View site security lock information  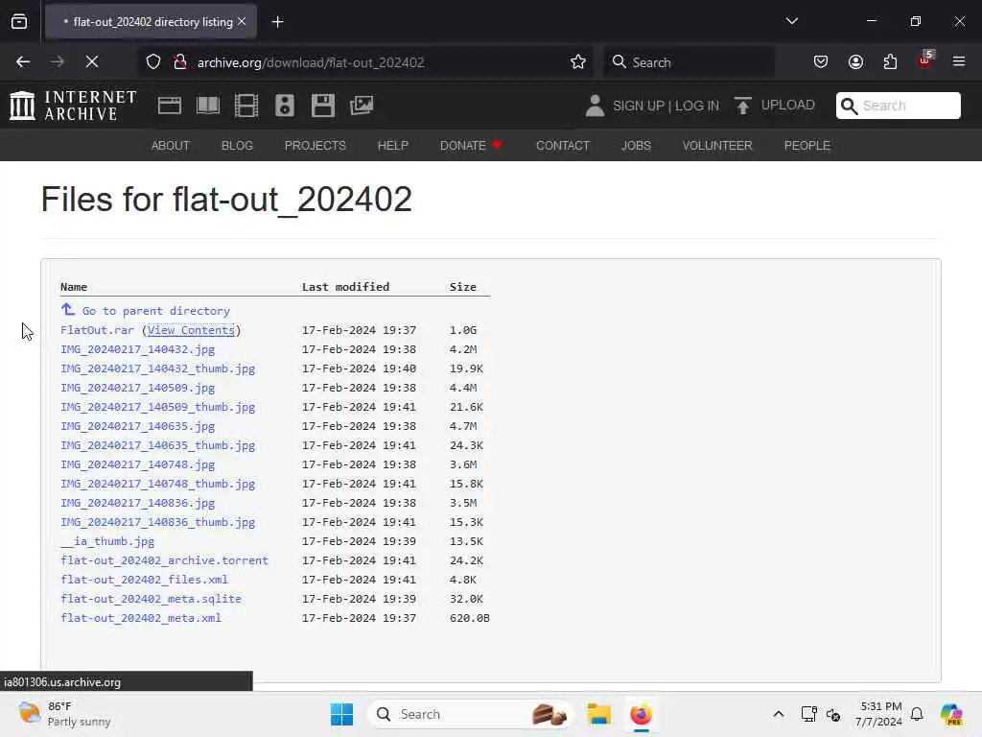tap(179, 61)
